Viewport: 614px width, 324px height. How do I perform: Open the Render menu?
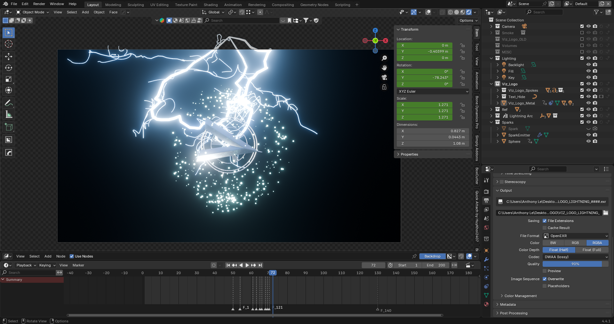coord(39,4)
